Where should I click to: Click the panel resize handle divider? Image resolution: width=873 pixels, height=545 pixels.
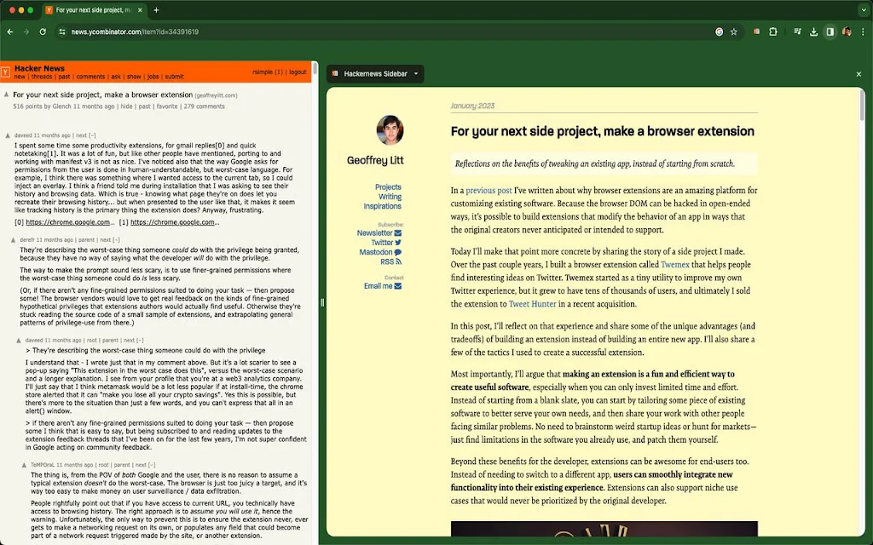click(322, 302)
